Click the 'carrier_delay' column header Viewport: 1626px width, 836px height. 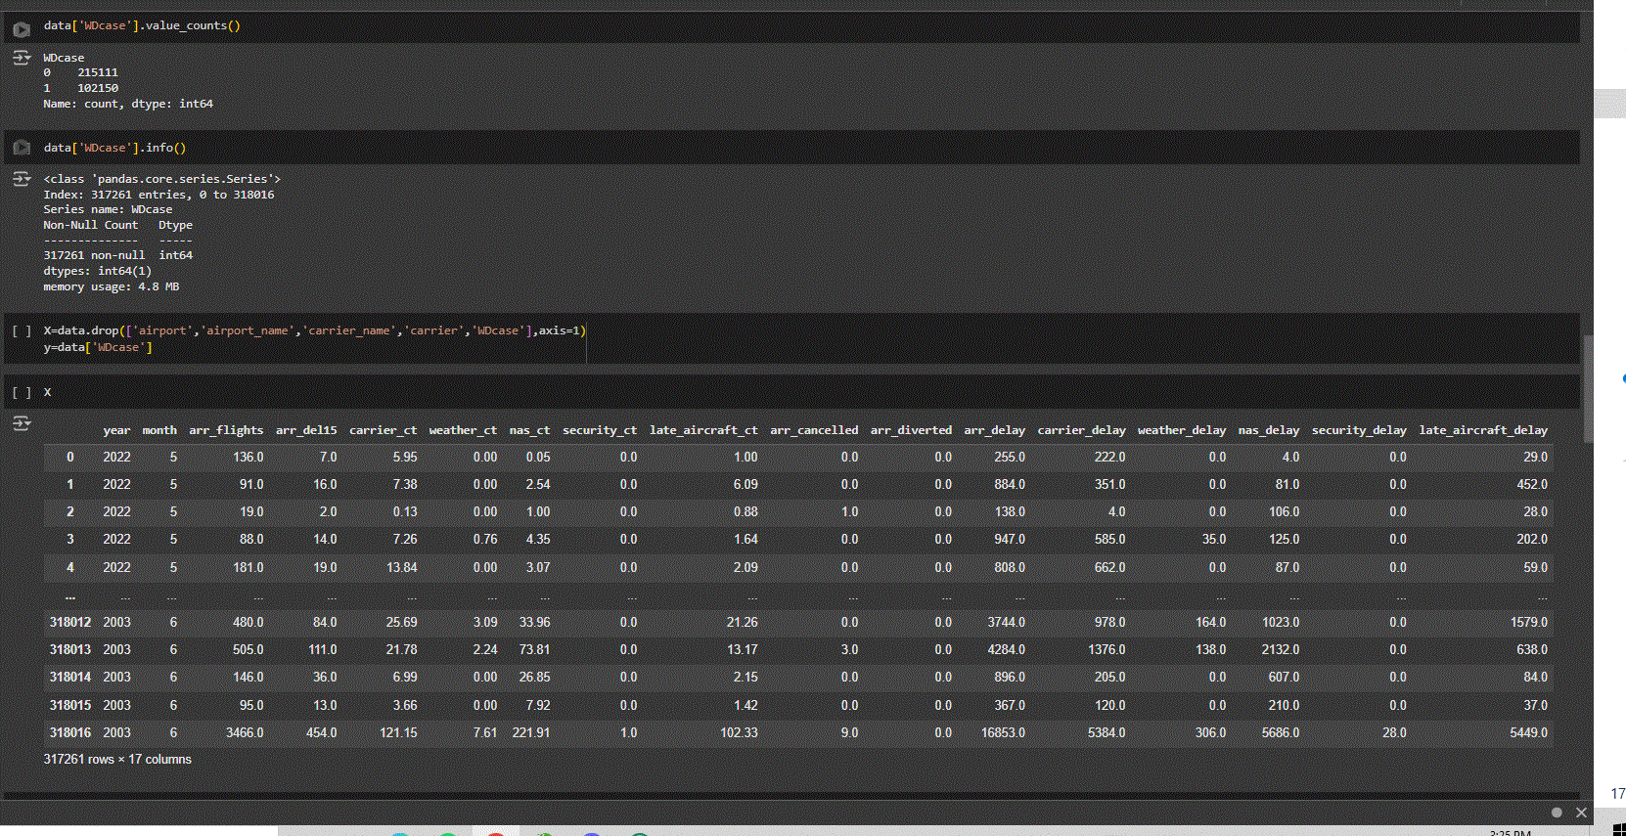pos(1081,430)
